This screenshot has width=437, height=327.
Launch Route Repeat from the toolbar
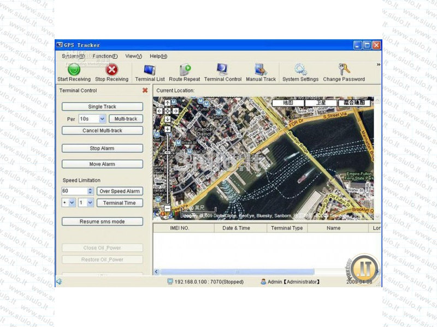coord(185,70)
